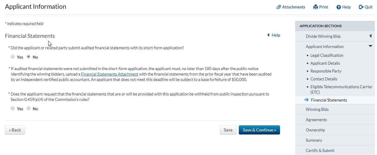Select Yes to withhold statements from public inspection
377x155 pixels.
coord(13,108)
